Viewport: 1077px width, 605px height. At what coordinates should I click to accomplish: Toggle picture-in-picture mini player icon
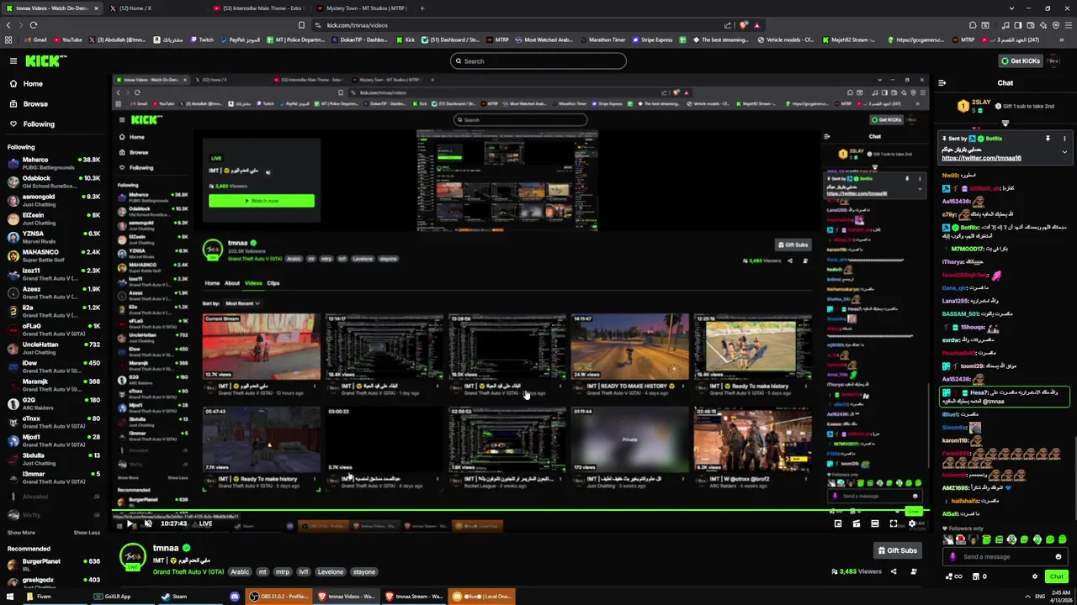(838, 523)
